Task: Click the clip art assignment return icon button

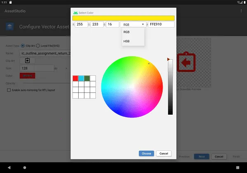Action: coord(28,60)
